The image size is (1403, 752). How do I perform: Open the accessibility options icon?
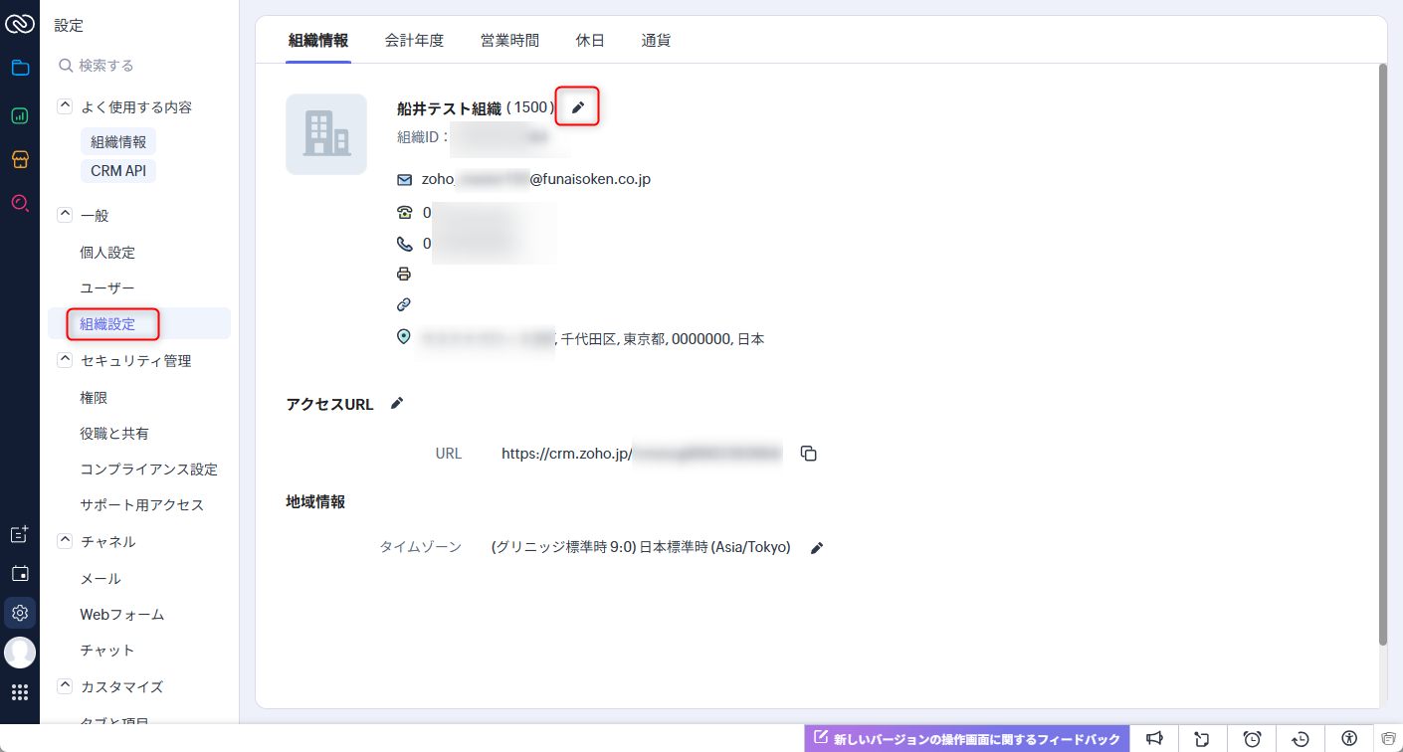[x=1349, y=738]
